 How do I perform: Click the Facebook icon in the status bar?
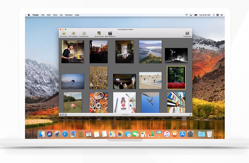[x=60, y=115]
